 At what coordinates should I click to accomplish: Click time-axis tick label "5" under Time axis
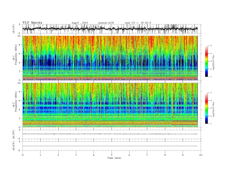pos(112,155)
